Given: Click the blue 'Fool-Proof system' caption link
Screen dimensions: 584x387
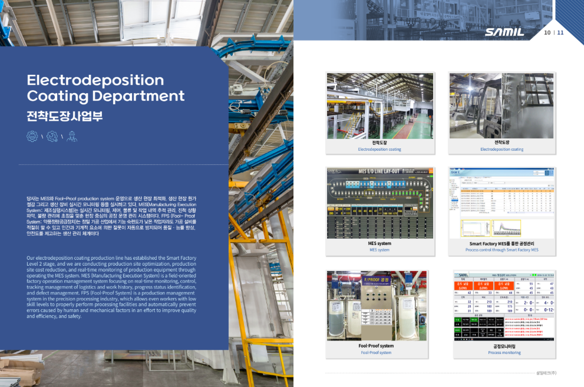Looking at the screenshot, I should point(377,353).
